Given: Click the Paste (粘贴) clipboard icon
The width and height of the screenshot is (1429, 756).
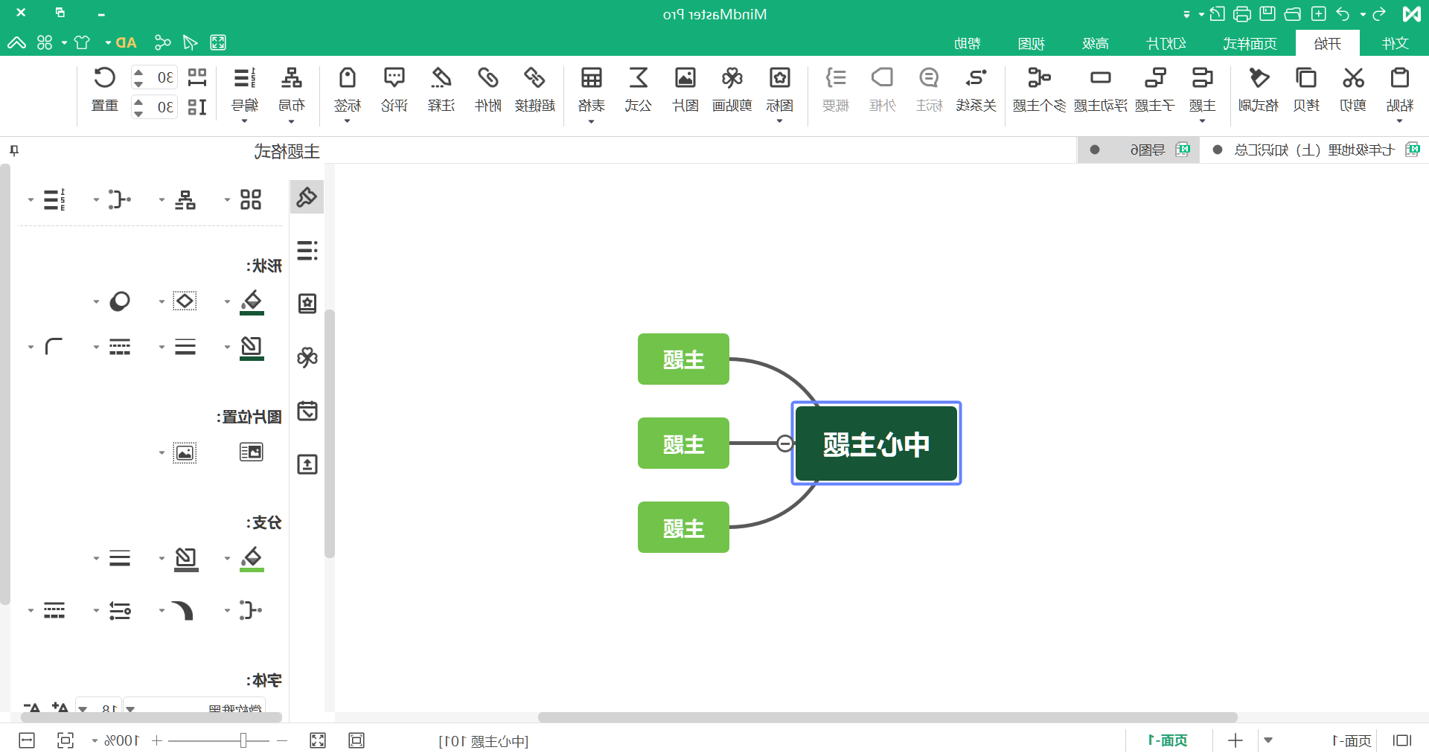Looking at the screenshot, I should coord(1400,78).
